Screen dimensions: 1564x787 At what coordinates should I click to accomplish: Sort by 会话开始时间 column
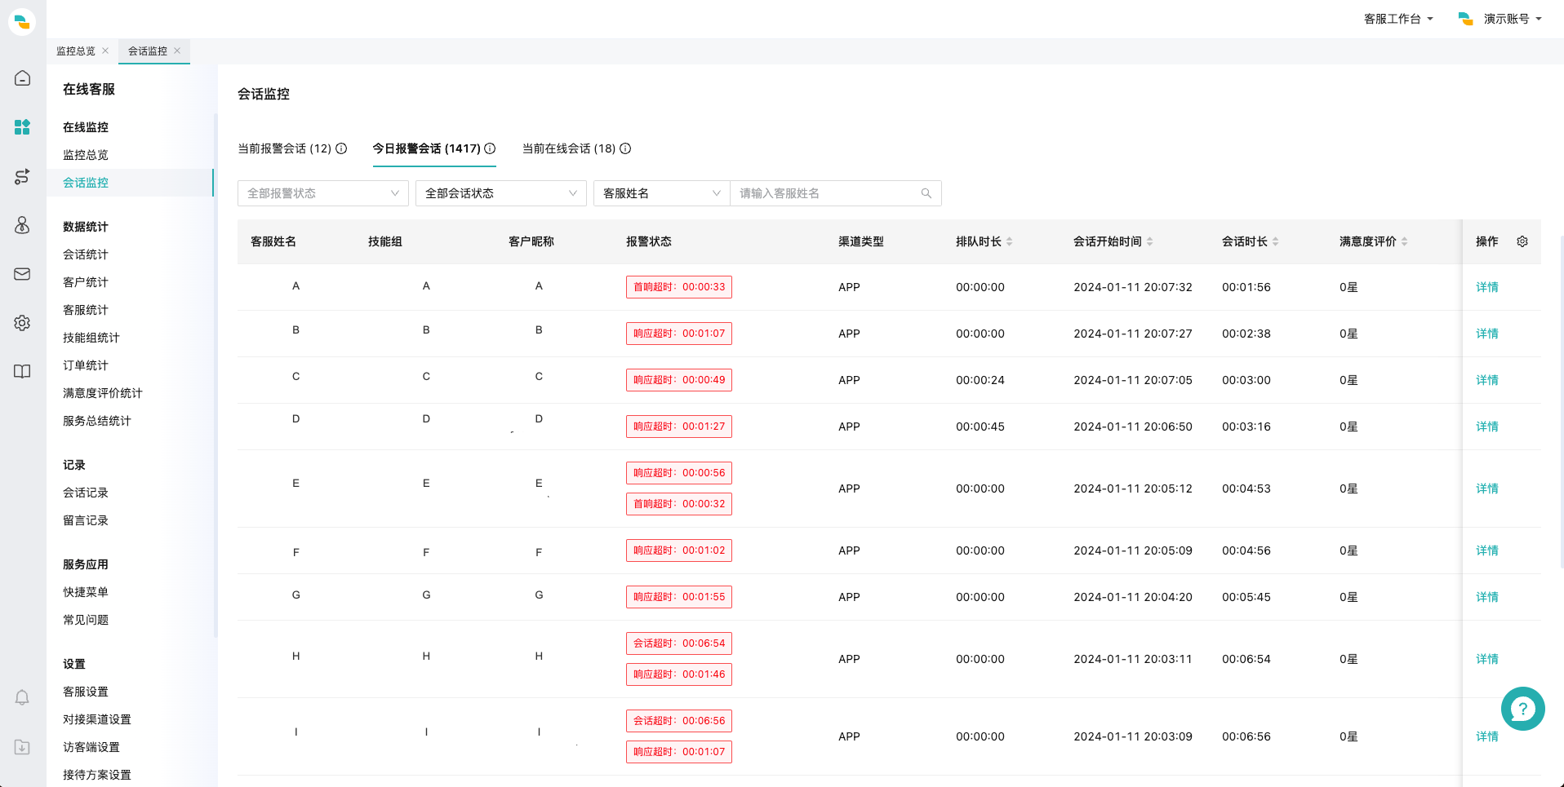coord(1150,241)
